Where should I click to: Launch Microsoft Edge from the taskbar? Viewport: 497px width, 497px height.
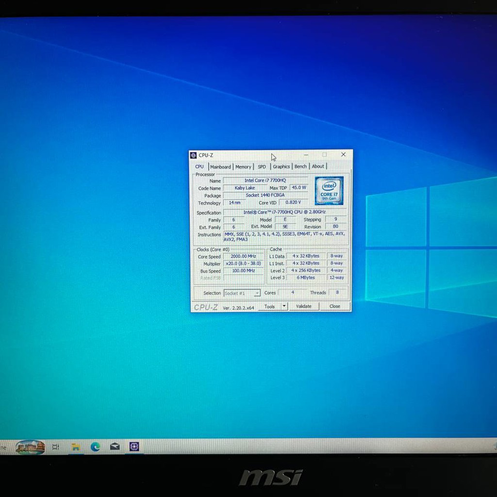point(95,447)
